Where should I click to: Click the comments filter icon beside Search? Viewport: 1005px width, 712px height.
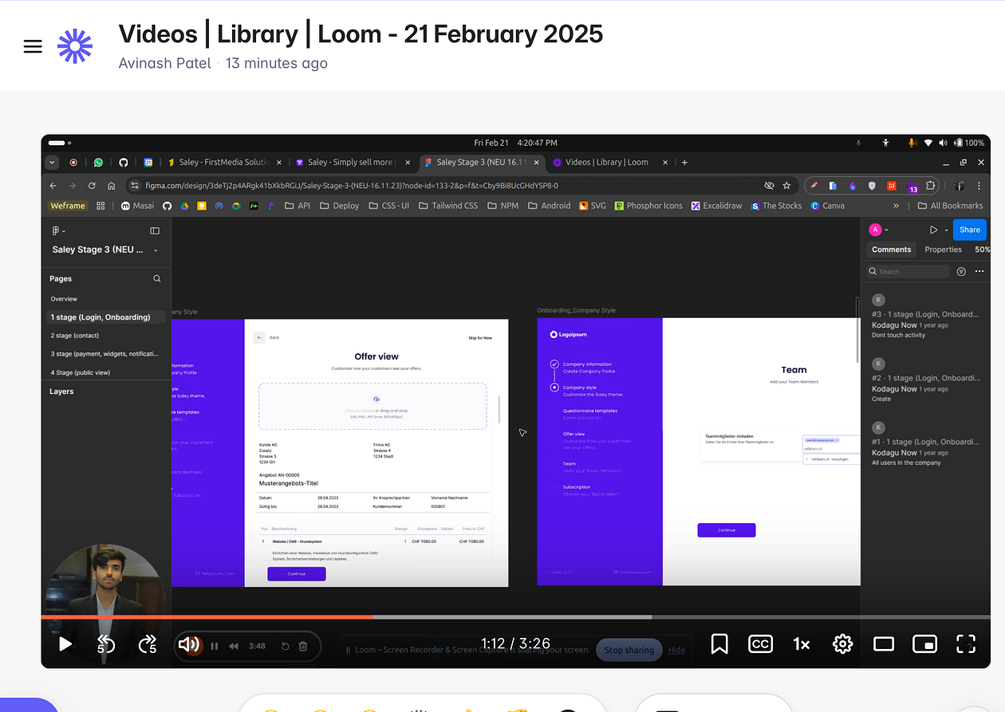pyautogui.click(x=961, y=272)
